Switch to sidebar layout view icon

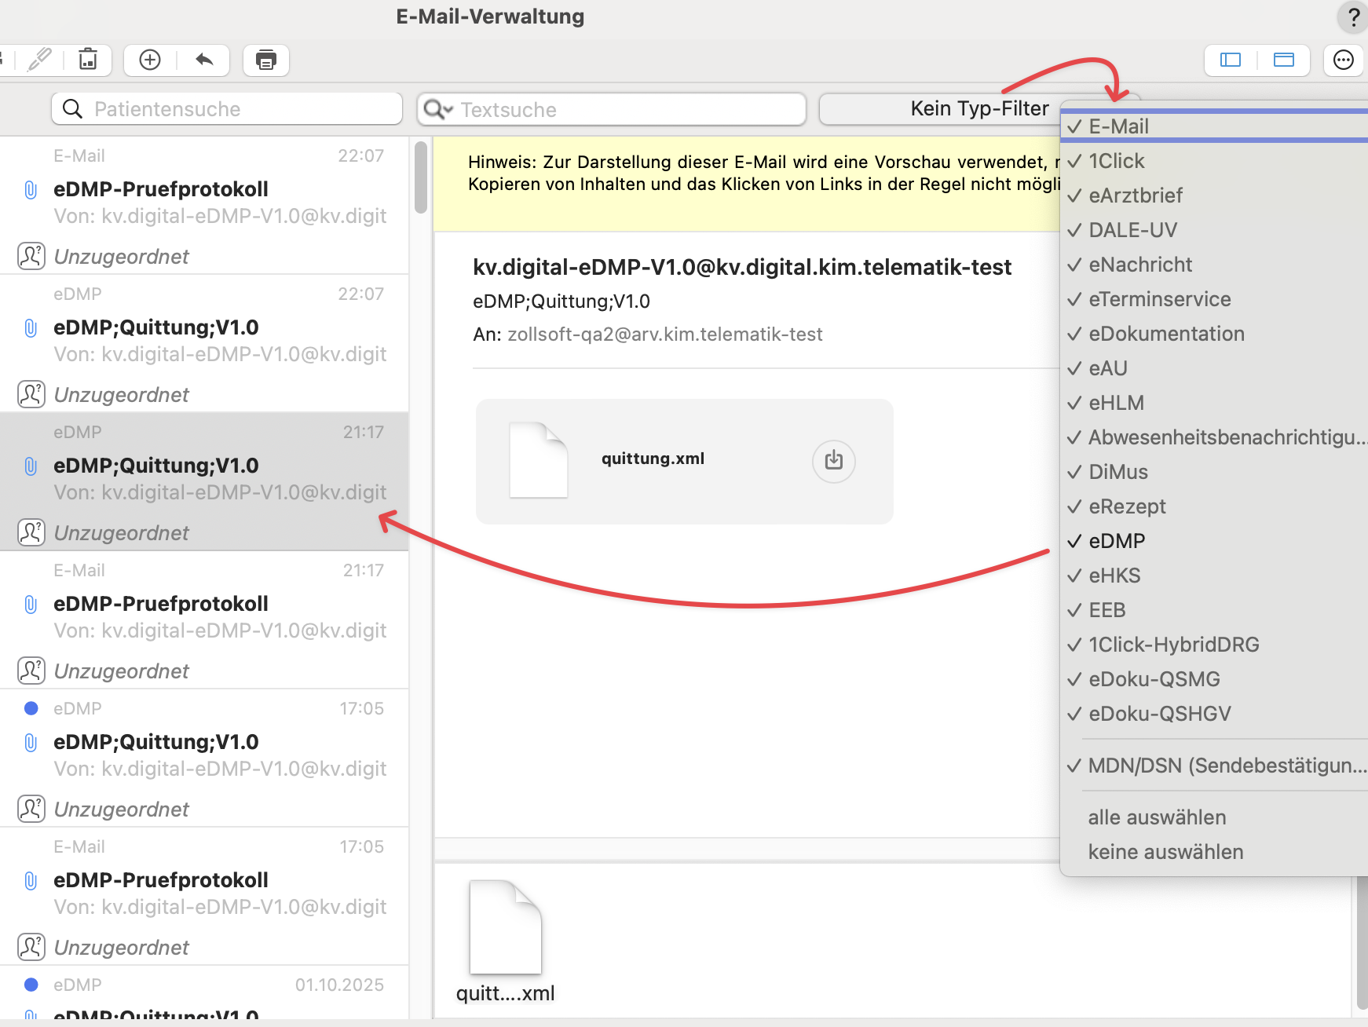tap(1230, 60)
